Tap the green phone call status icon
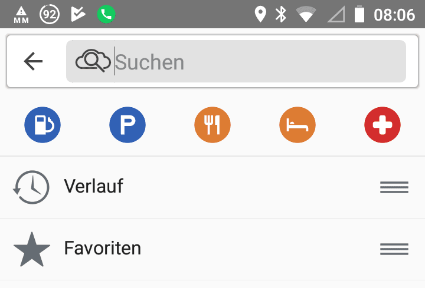The image size is (425, 288). pos(106,14)
